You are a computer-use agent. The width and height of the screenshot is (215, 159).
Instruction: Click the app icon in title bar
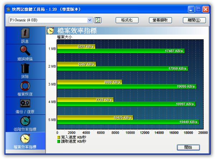coord(8,9)
